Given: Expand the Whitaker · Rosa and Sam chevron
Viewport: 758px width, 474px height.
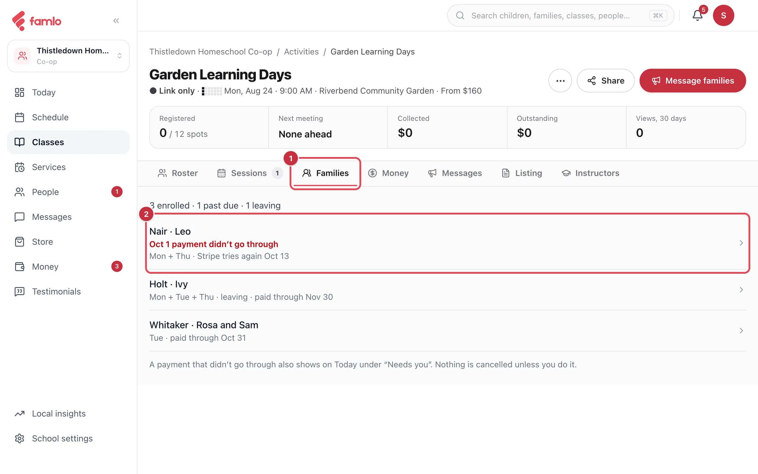Looking at the screenshot, I should click(741, 330).
